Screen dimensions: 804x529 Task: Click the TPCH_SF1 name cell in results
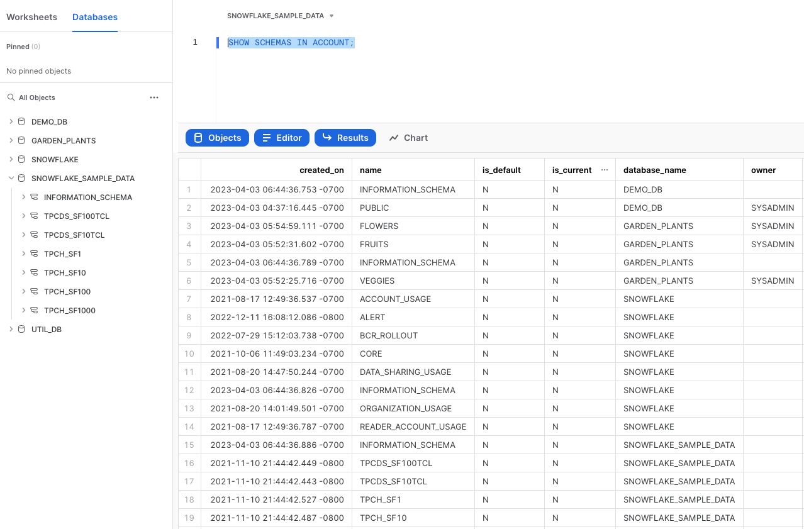tap(413, 499)
